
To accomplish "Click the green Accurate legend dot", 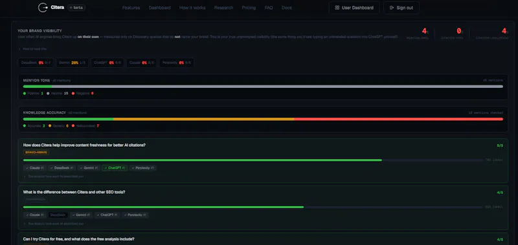I will [25, 126].
